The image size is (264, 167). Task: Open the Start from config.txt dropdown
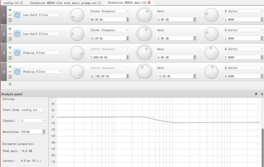(33, 110)
